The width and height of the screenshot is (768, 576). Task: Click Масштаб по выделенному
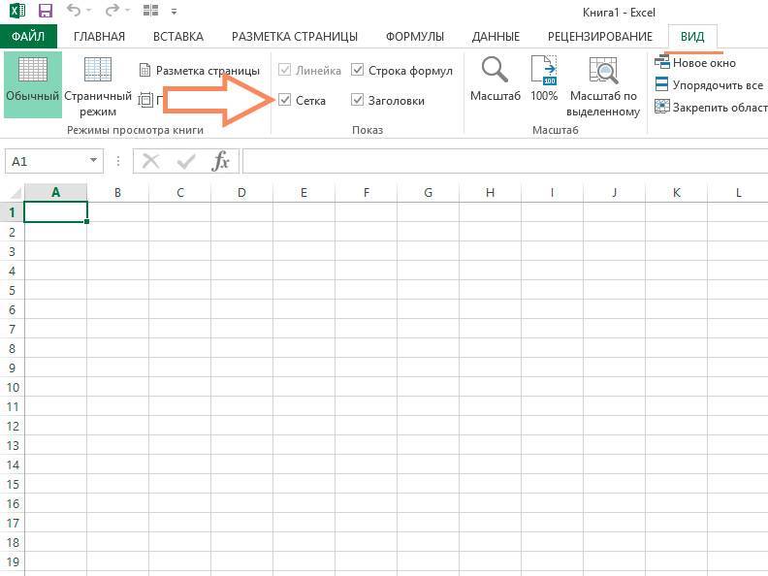[x=603, y=85]
